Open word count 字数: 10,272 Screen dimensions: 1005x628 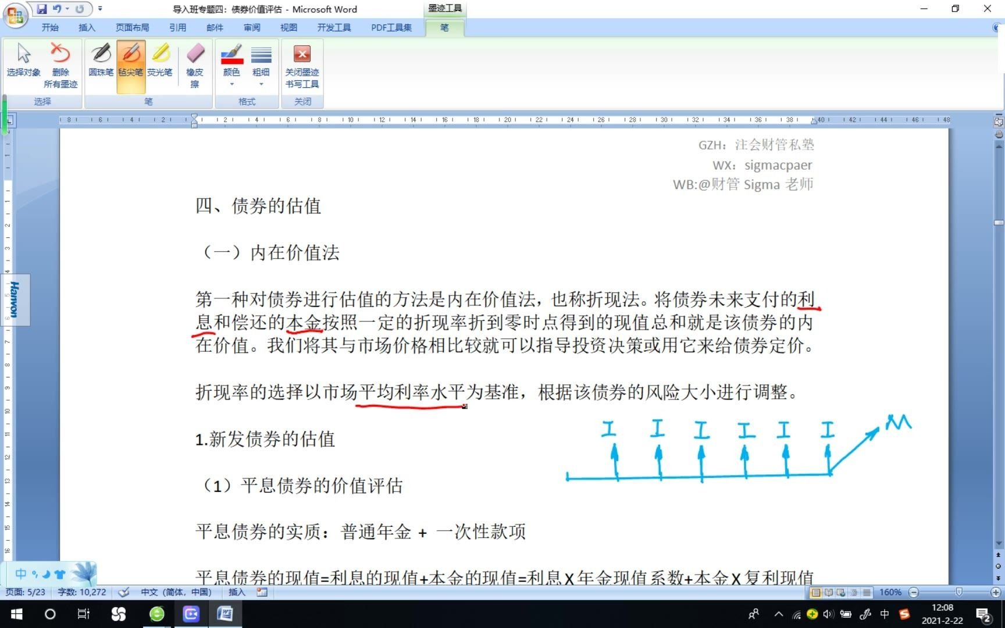tap(82, 592)
